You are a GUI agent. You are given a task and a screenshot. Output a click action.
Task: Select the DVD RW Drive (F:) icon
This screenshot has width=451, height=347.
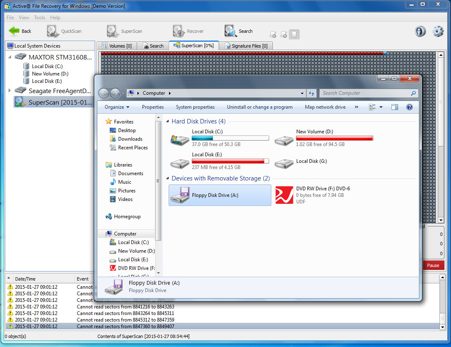284,195
